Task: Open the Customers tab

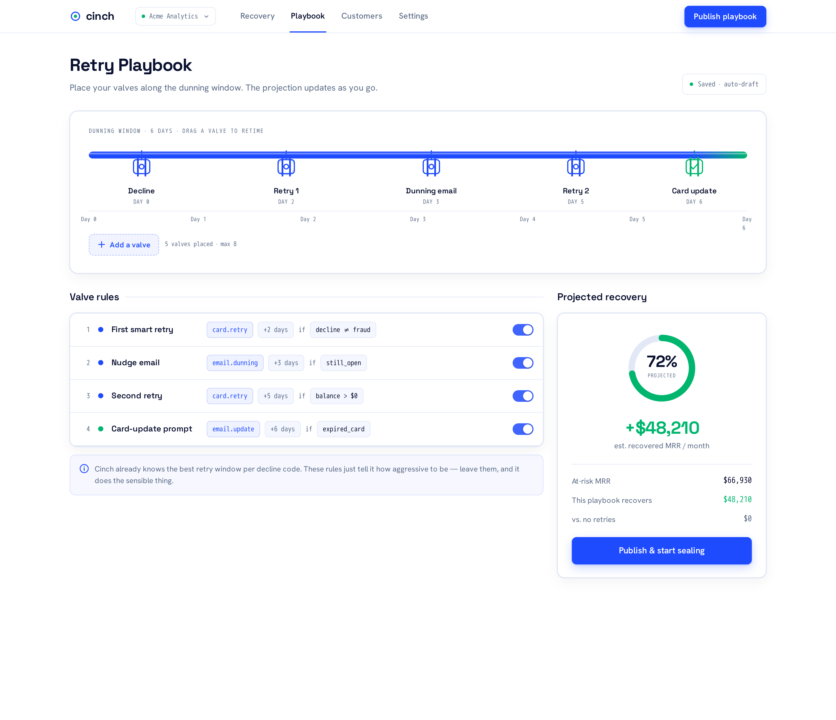Action: click(x=361, y=16)
